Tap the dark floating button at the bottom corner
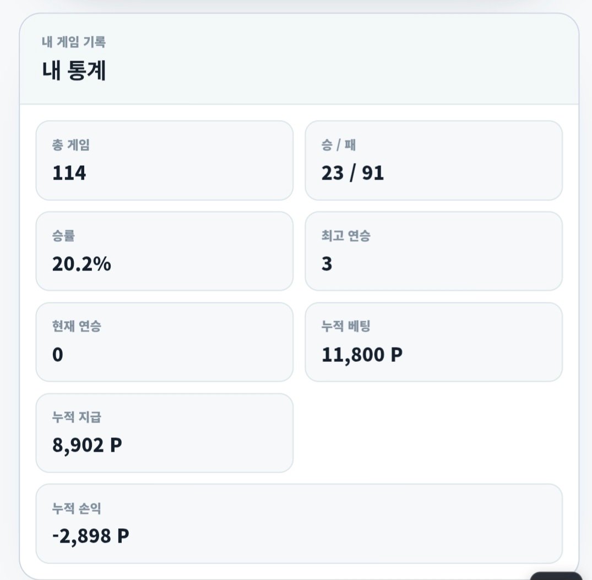 pyautogui.click(x=556, y=576)
